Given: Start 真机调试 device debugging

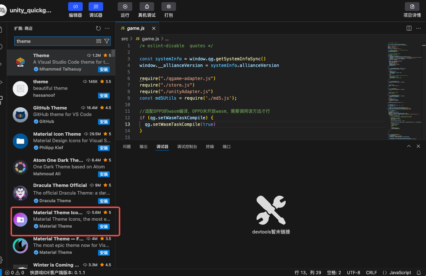Looking at the screenshot, I should (146, 7).
